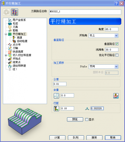Click the cusp field showing 0.002026
The width and height of the screenshot is (125, 142).
97,108
